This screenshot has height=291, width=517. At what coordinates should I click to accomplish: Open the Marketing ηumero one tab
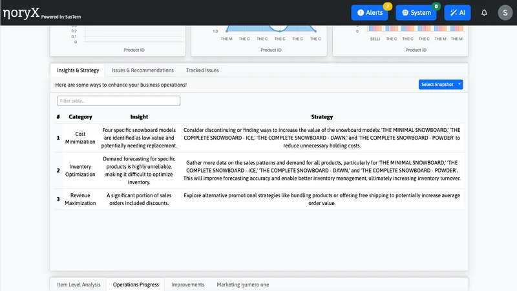pyautogui.click(x=243, y=285)
